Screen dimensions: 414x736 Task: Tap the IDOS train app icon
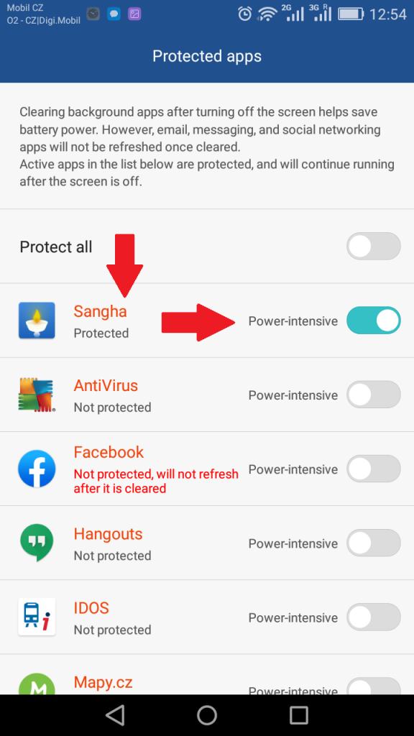click(37, 617)
